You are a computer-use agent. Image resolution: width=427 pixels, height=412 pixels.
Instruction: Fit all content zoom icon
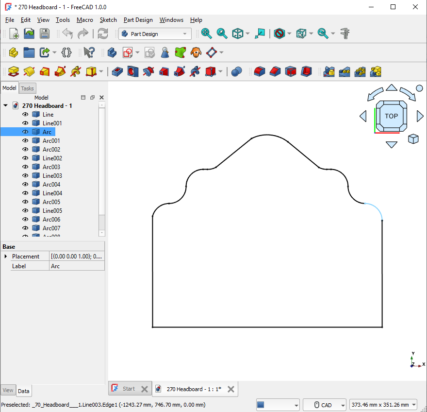206,34
